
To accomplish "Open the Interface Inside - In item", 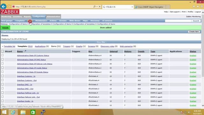I will point(25,101).
